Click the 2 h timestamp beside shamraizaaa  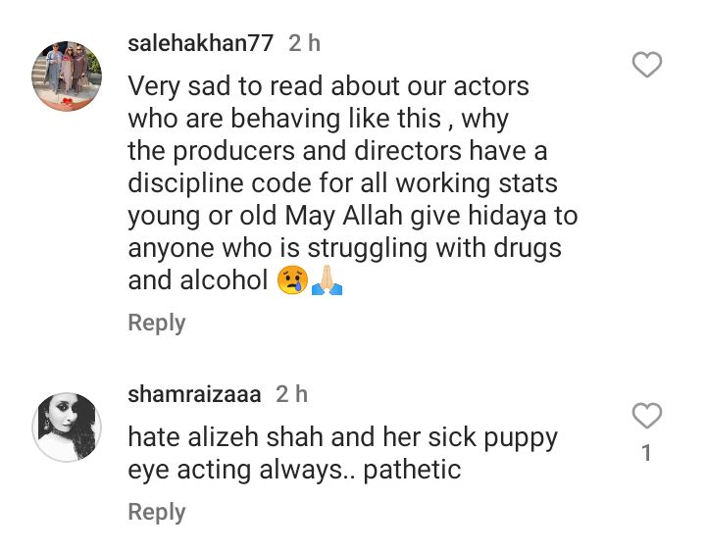coord(292,394)
